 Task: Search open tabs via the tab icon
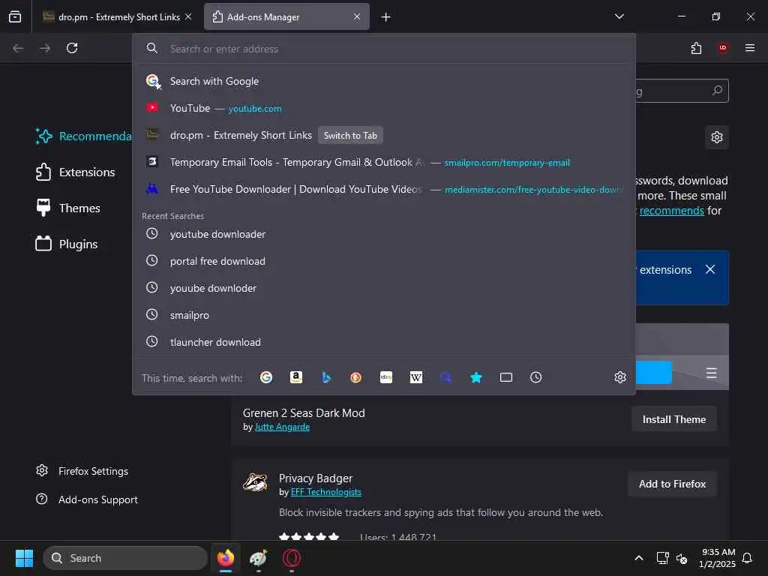click(506, 377)
